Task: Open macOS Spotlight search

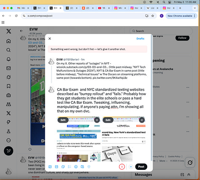Action: 164,2
